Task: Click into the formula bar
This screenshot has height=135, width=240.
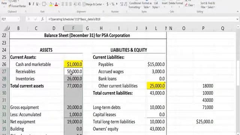Action: pyautogui.click(x=141, y=19)
